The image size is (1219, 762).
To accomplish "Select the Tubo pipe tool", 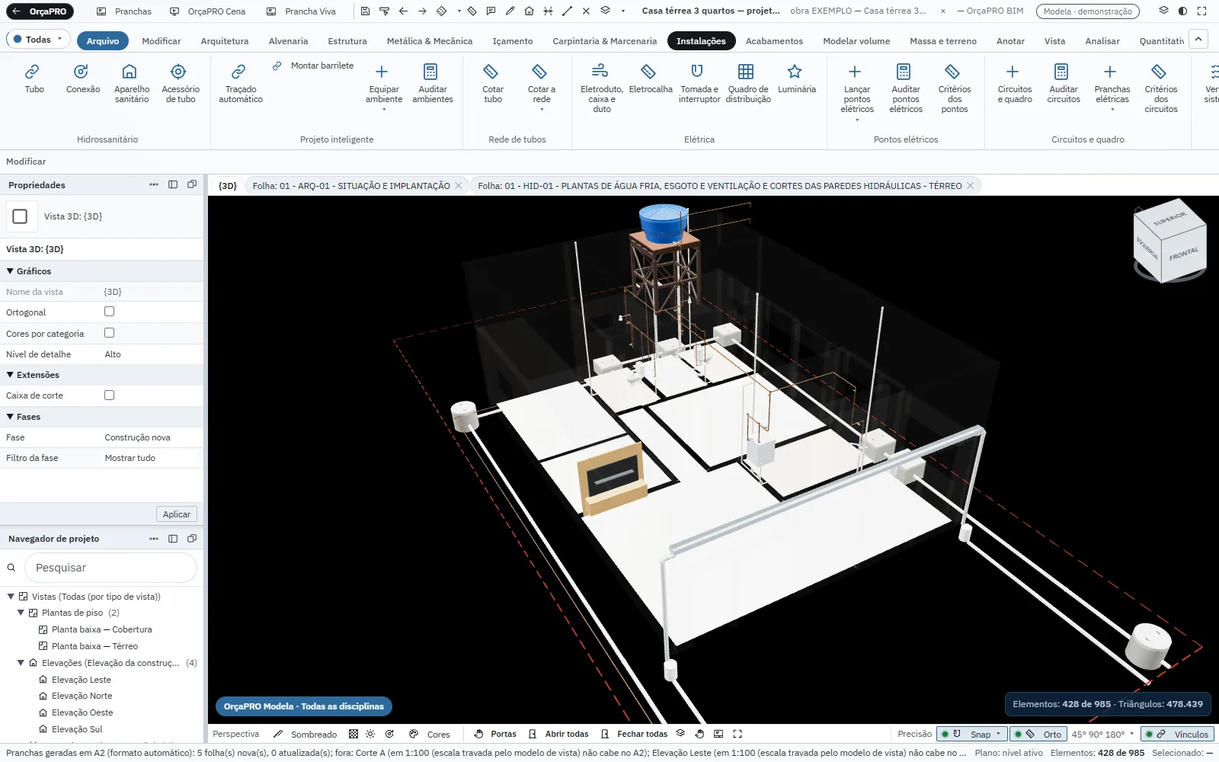I will point(34,80).
